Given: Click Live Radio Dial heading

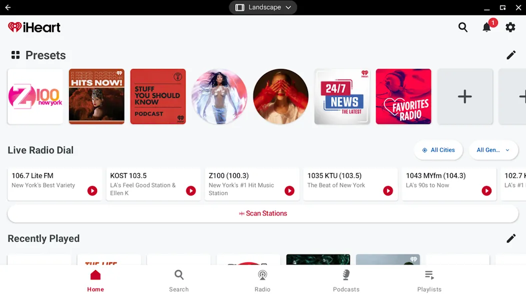Looking at the screenshot, I should (x=40, y=150).
